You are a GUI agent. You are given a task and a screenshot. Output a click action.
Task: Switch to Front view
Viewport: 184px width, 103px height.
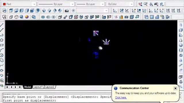(32, 11)
